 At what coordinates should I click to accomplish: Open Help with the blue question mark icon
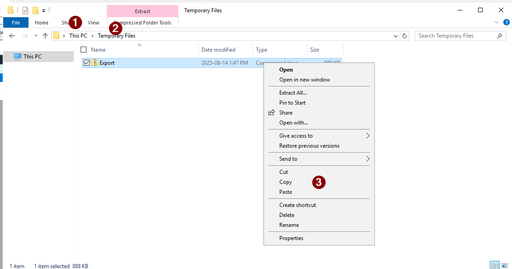point(507,22)
